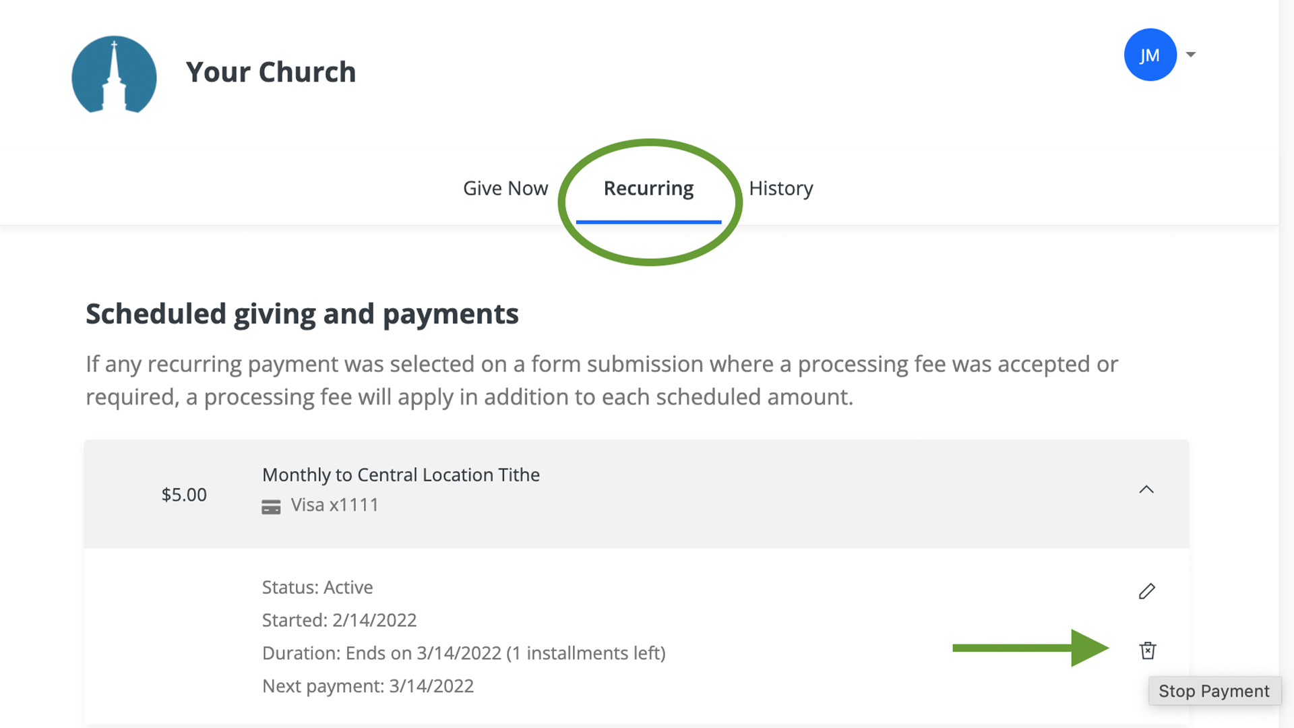Viewport: 1294px width, 728px height.
Task: Click the Monthly to Central Location Tithe title
Action: (401, 475)
